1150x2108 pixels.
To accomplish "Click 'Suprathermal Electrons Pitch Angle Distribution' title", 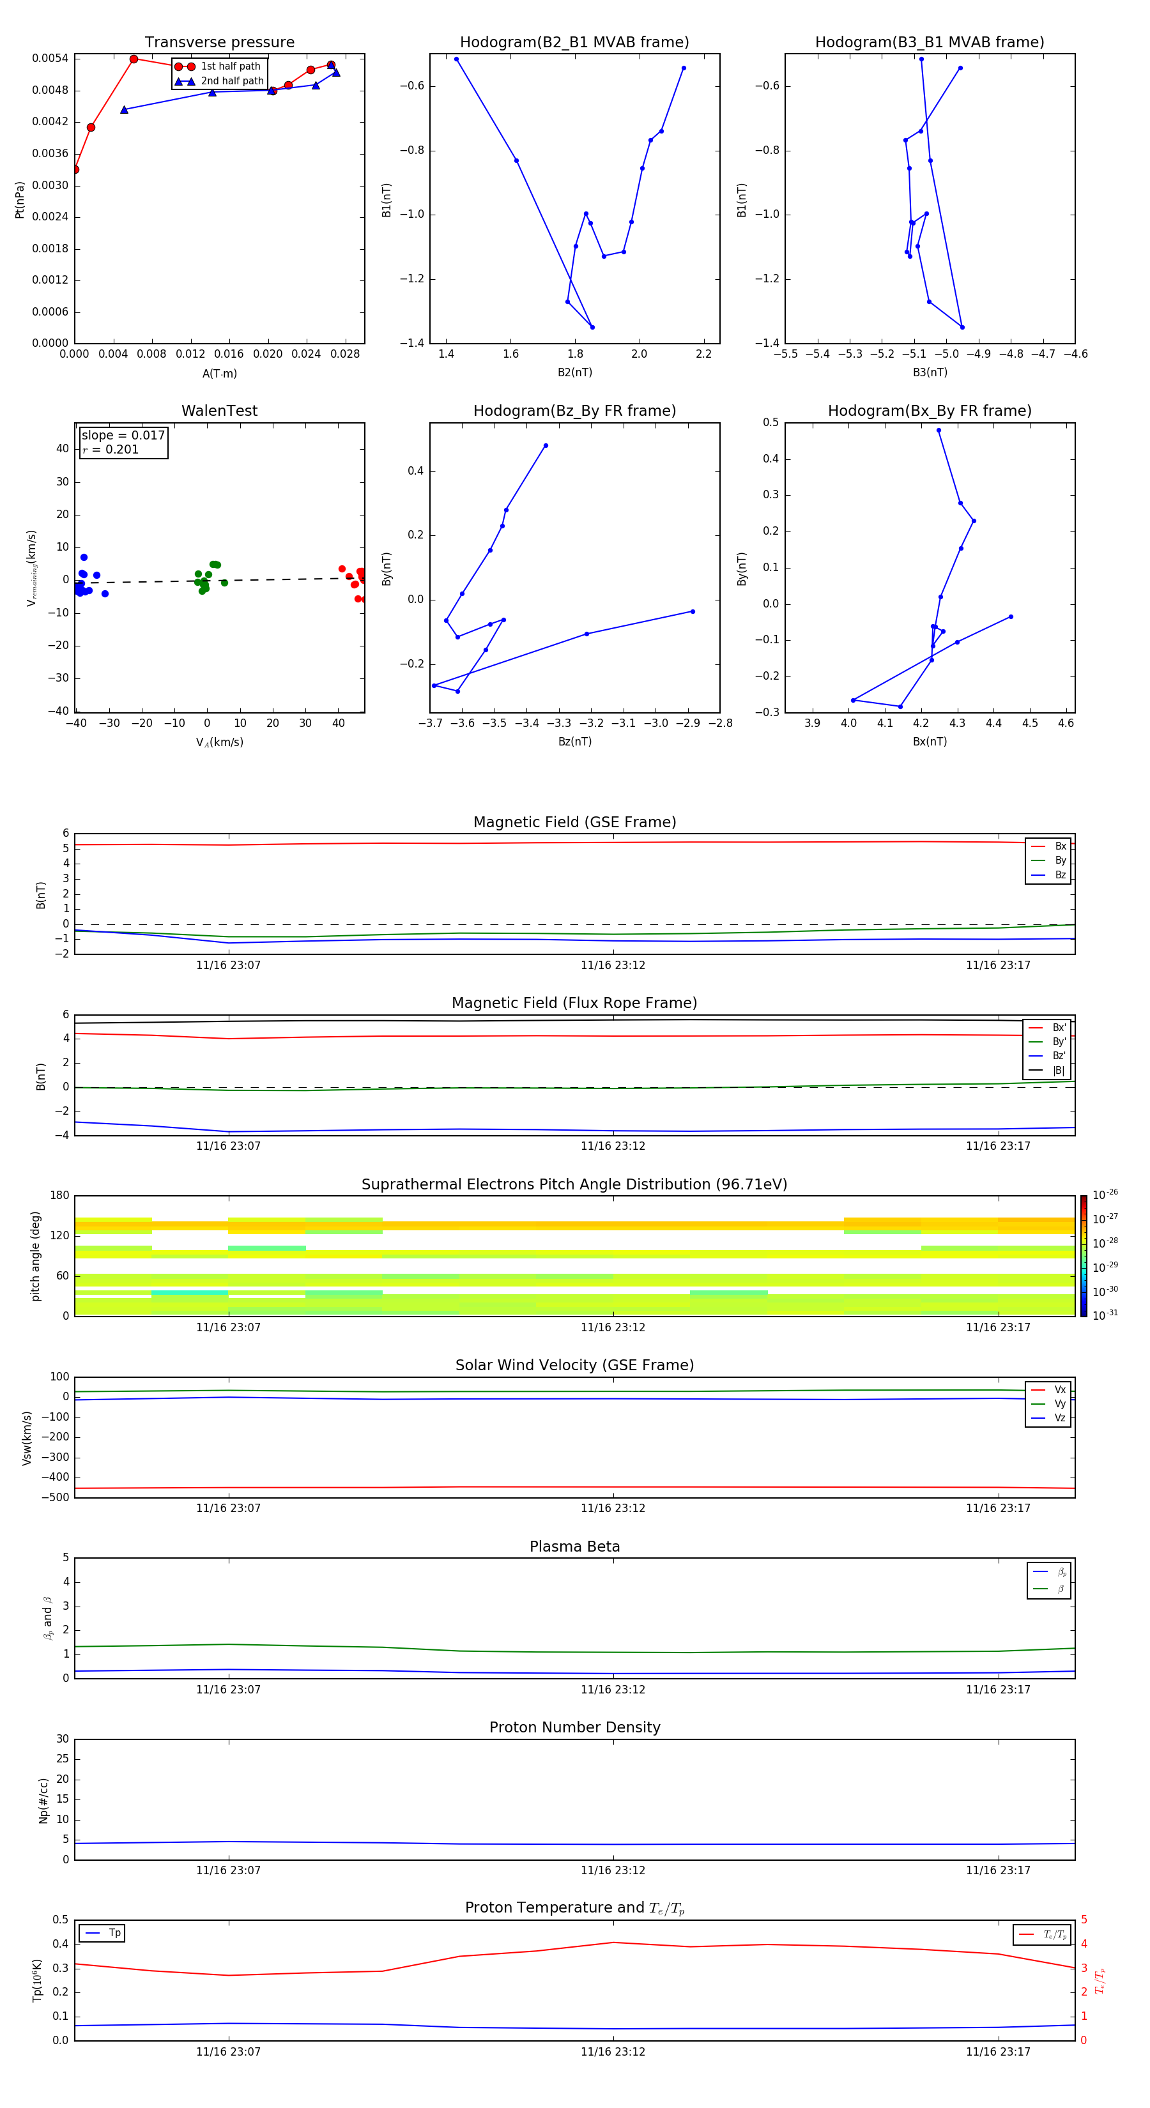I will (x=574, y=1185).
